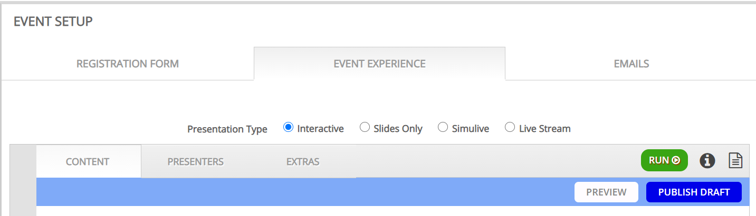
Task: Open the Content sub-tab
Action: 88,161
